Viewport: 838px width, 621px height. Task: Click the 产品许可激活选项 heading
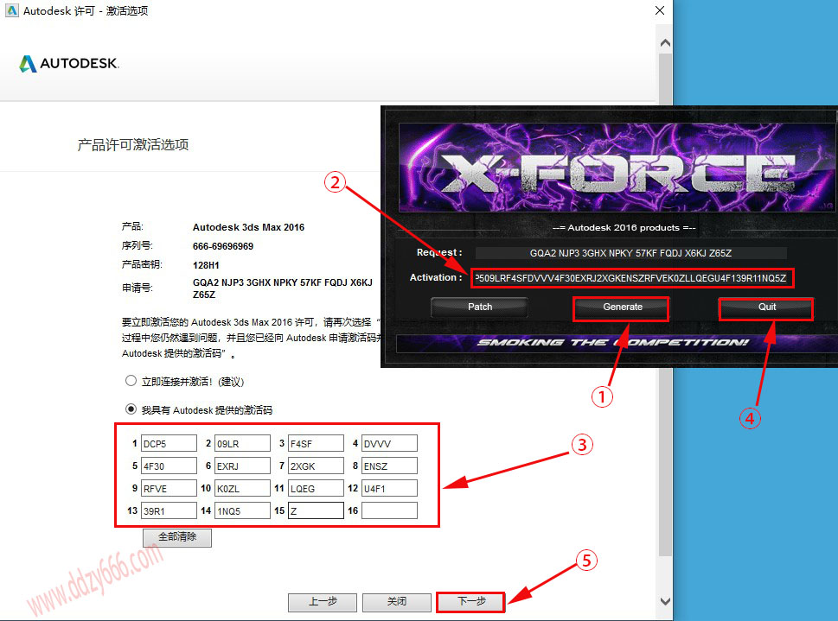click(133, 145)
